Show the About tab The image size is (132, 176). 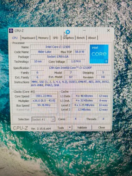92,38
